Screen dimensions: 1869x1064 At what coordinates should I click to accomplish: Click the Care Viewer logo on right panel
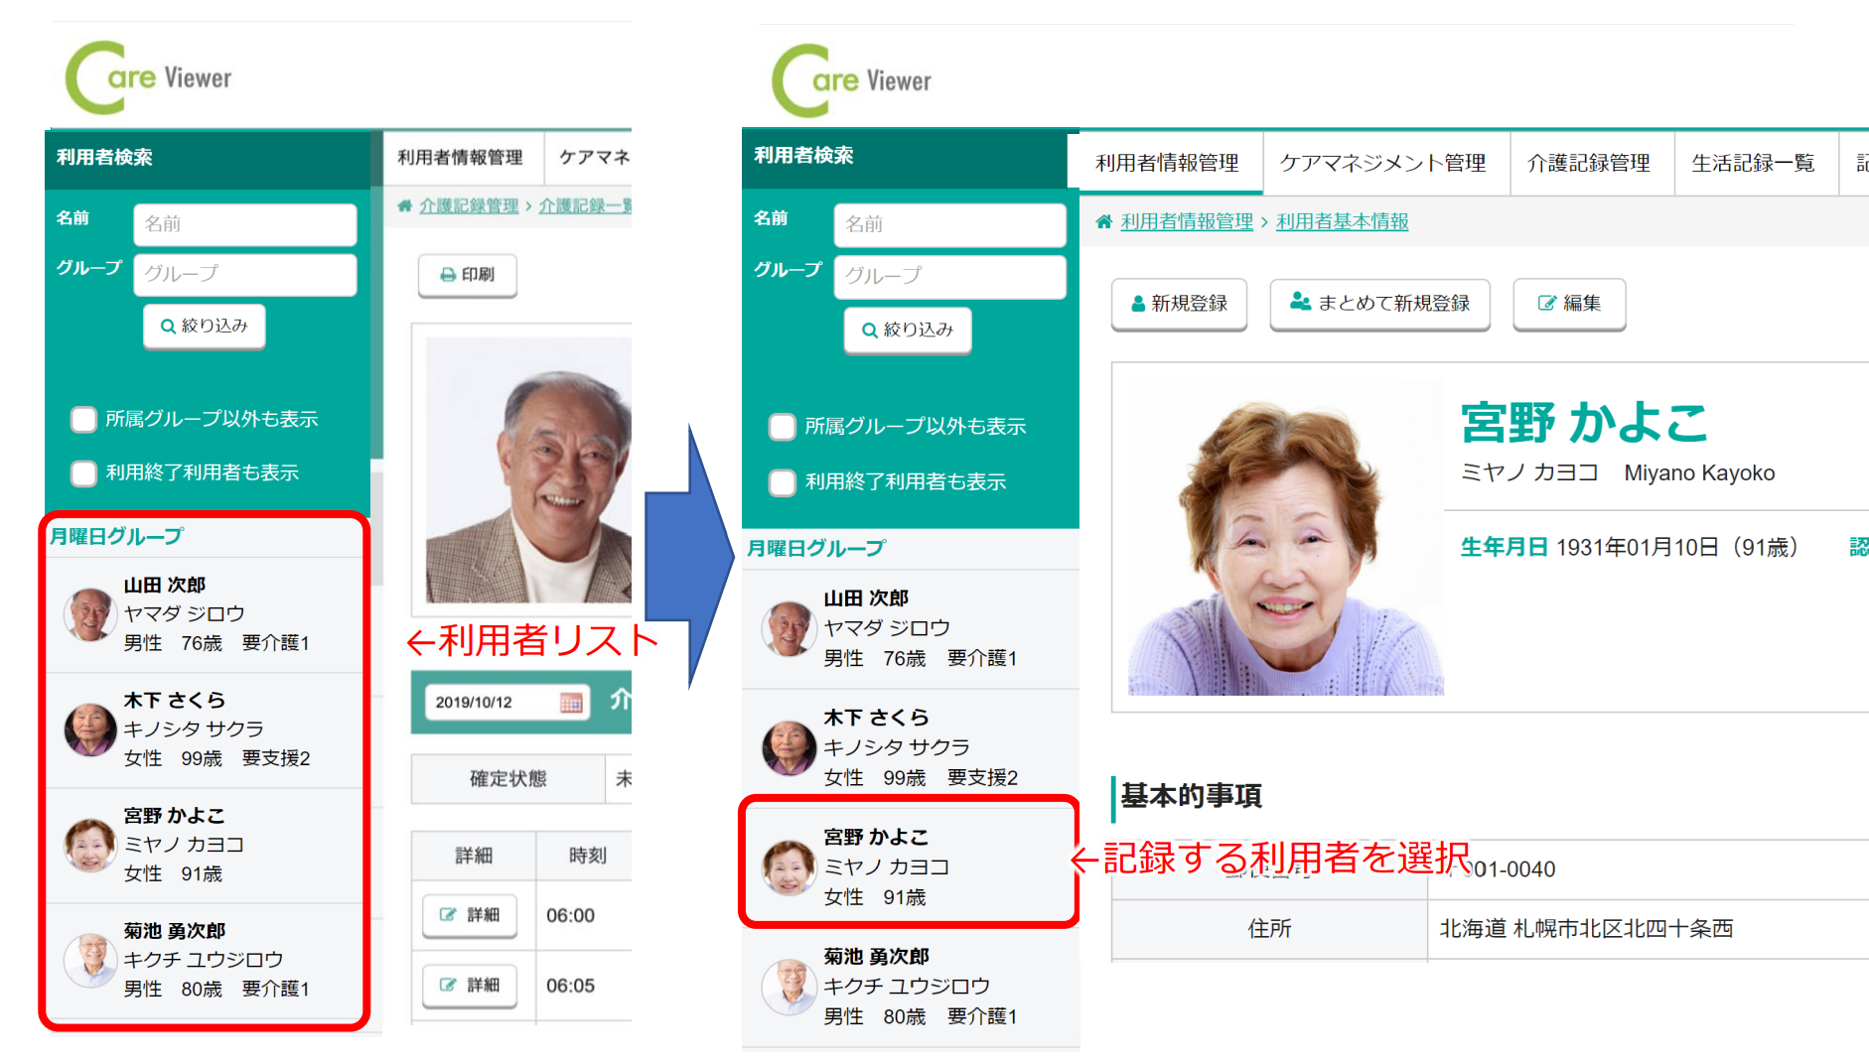(x=852, y=80)
